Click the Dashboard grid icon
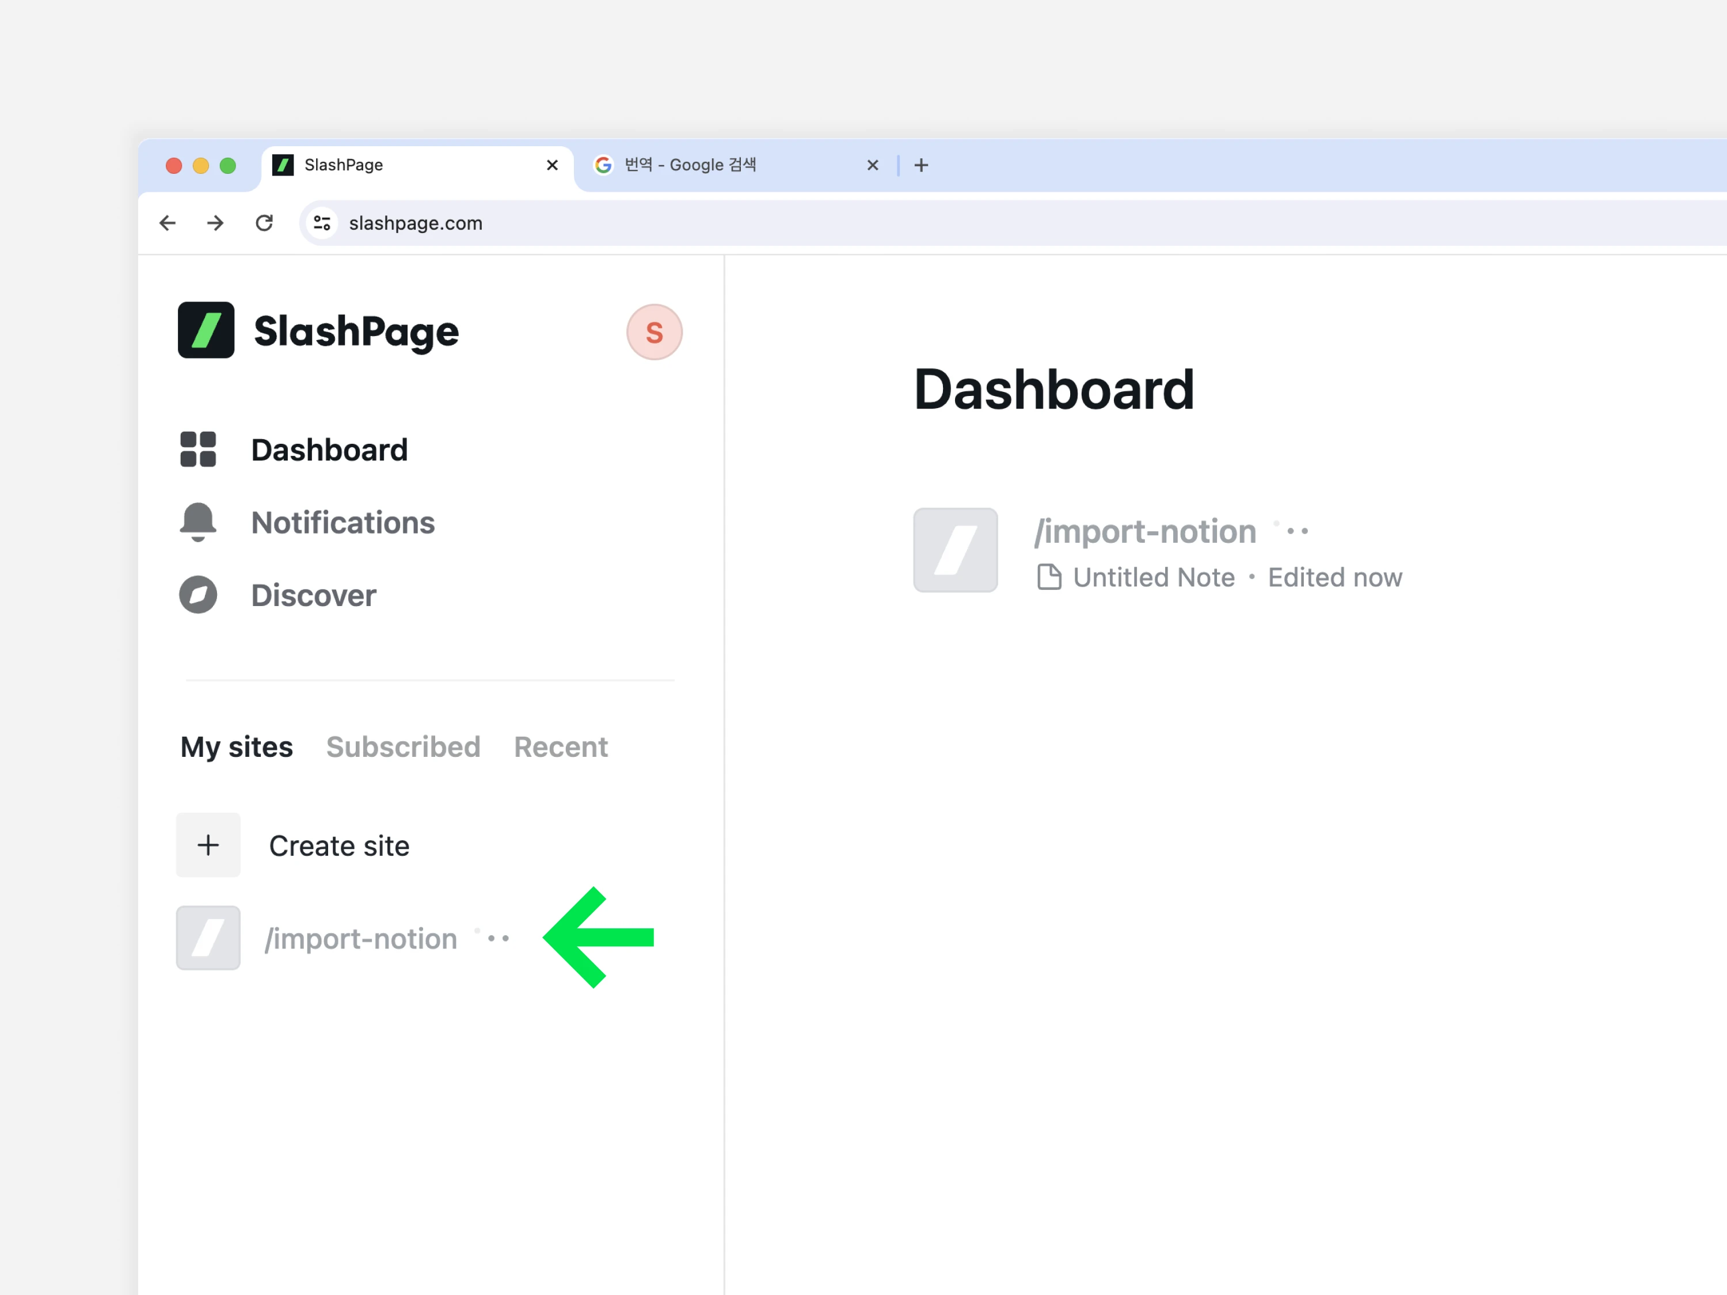The height and width of the screenshot is (1295, 1727). point(198,450)
